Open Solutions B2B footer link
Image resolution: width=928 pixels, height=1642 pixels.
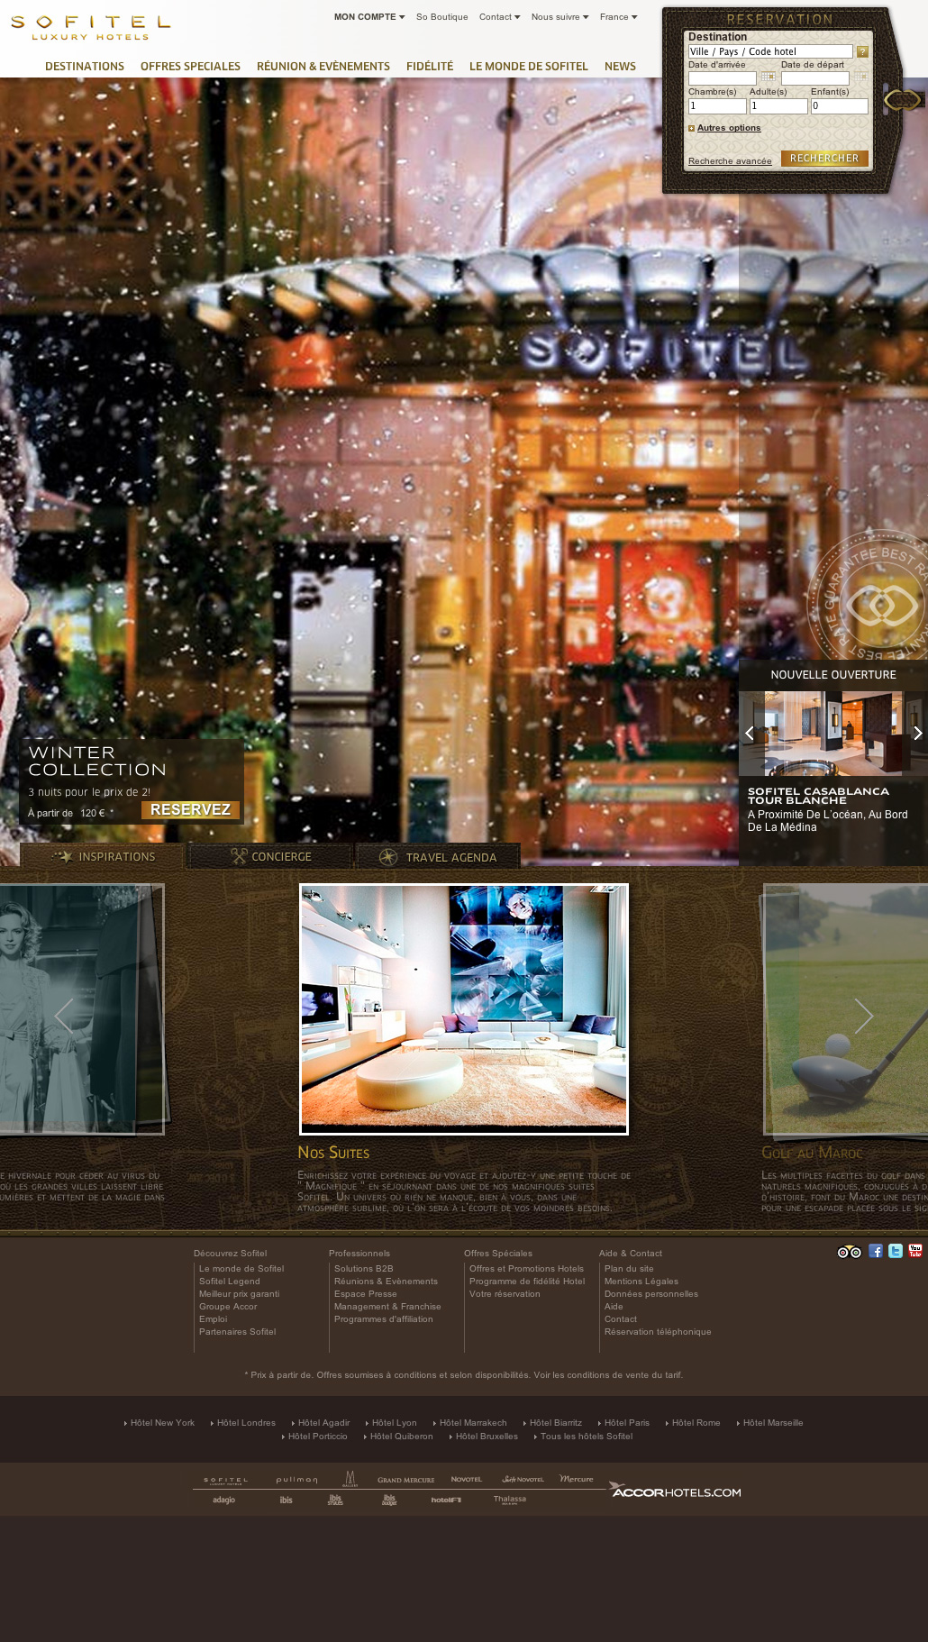click(x=364, y=1268)
